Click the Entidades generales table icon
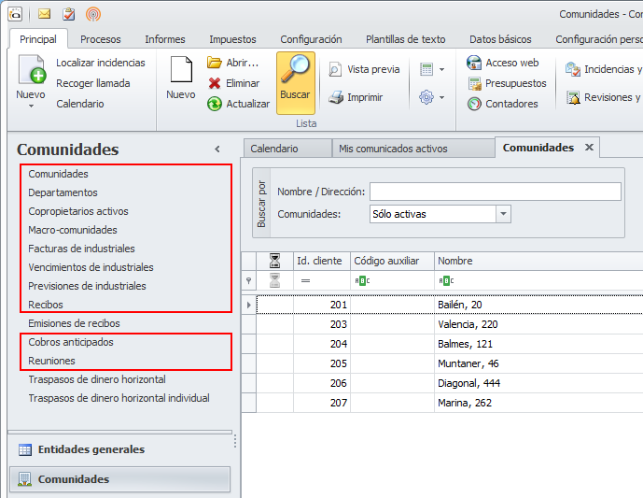 (x=25, y=450)
